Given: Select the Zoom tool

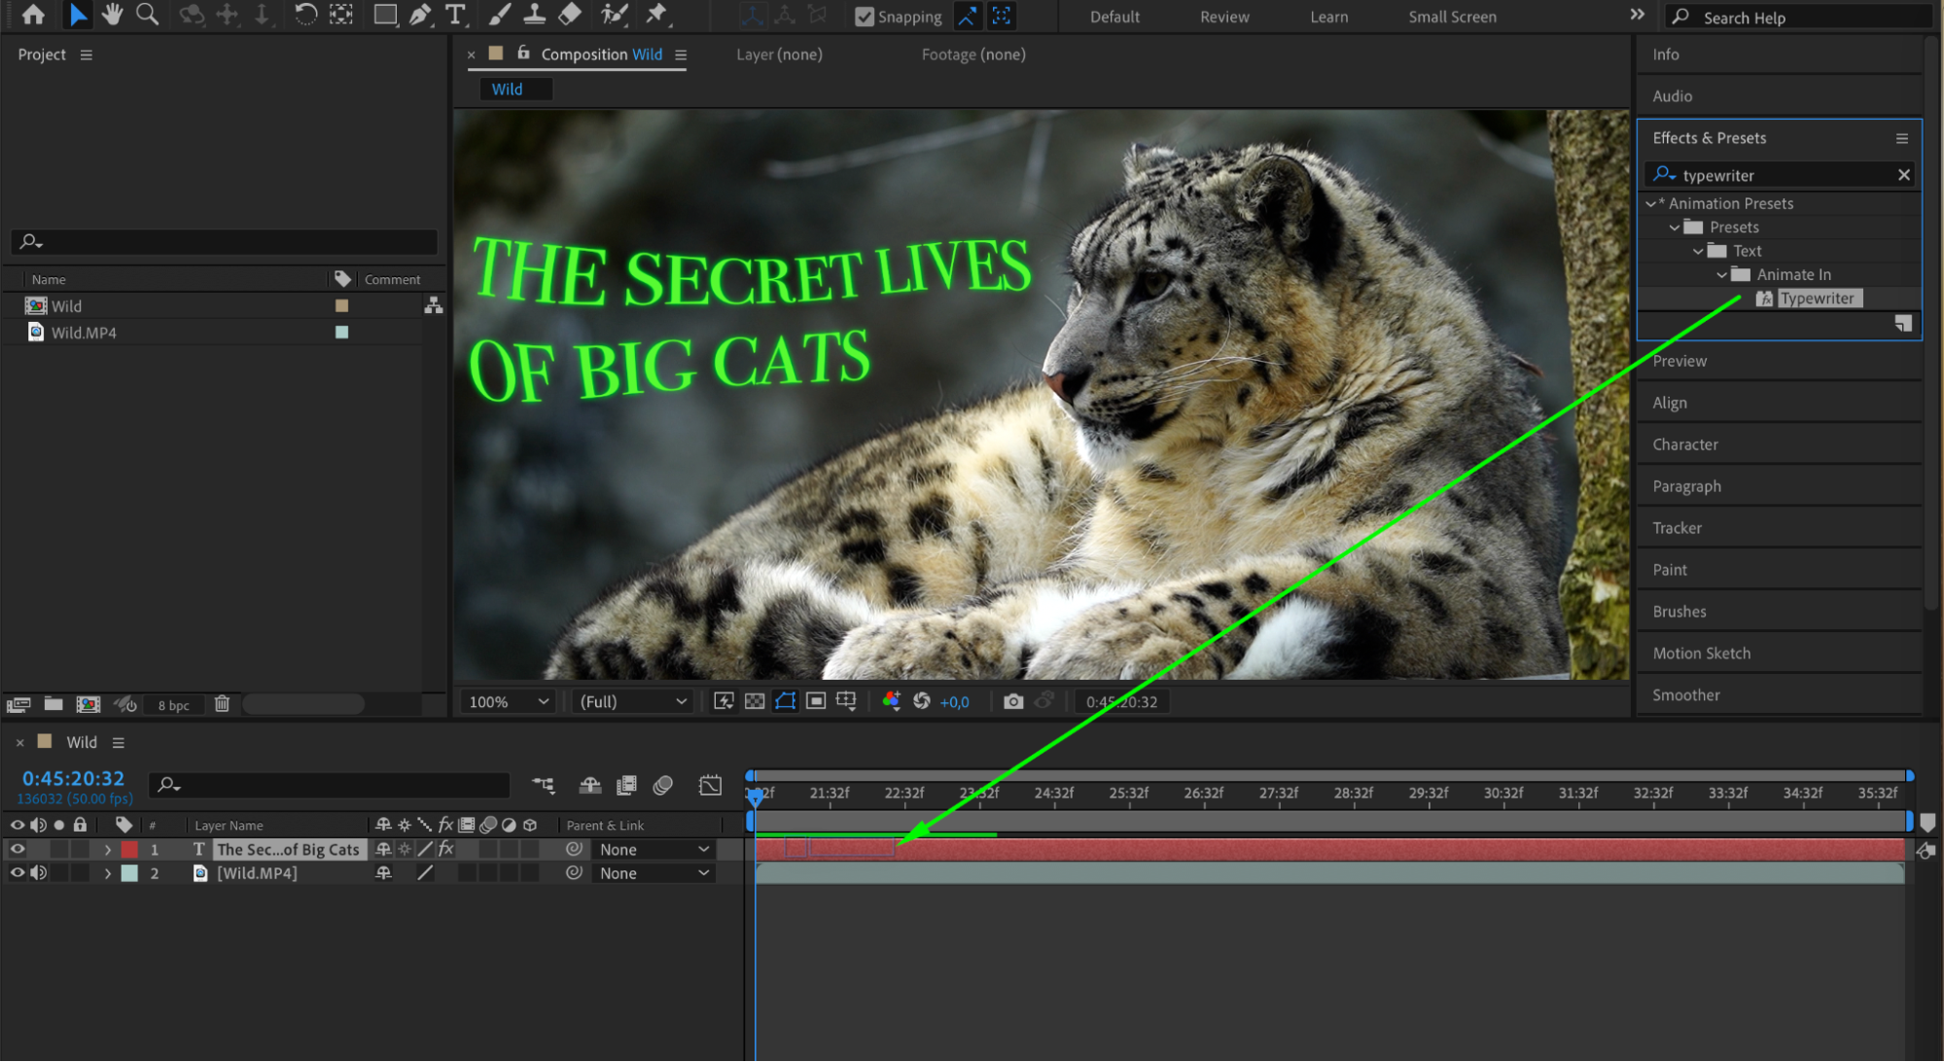Looking at the screenshot, I should coord(147,15).
